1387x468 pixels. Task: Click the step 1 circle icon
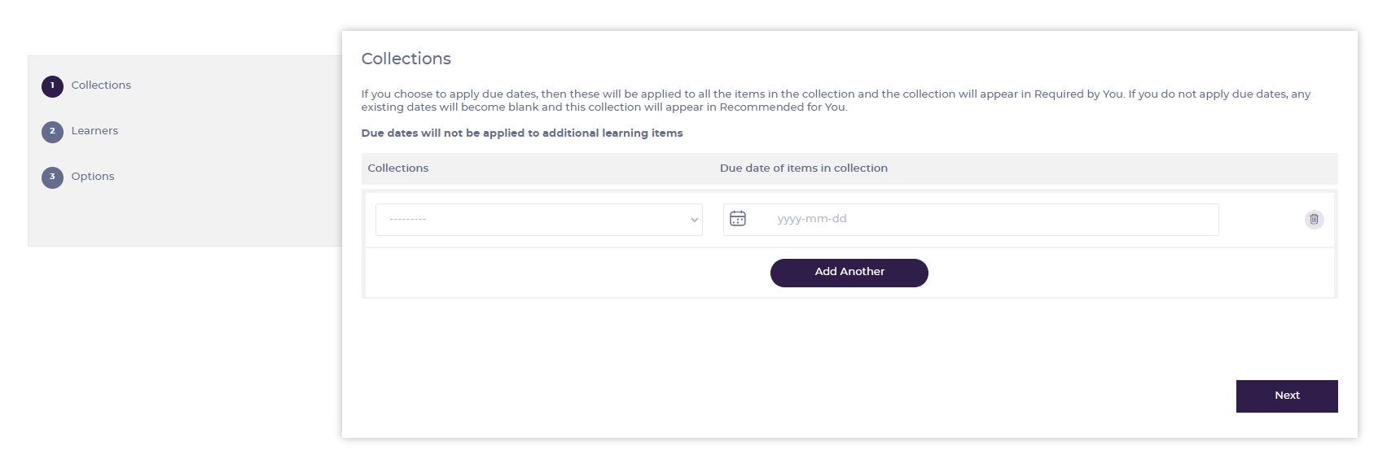pos(52,85)
